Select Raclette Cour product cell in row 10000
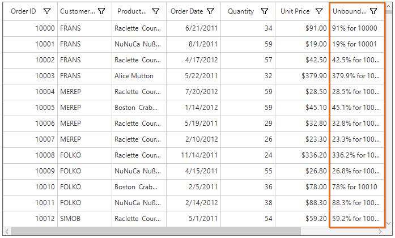This screenshot has height=238, width=395. pyautogui.click(x=139, y=28)
